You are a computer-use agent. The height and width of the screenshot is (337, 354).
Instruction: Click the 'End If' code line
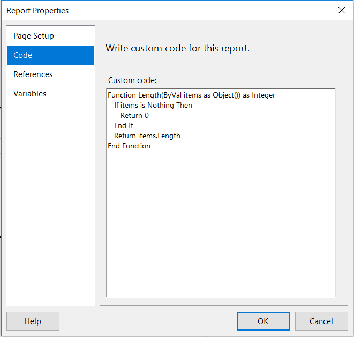click(124, 126)
